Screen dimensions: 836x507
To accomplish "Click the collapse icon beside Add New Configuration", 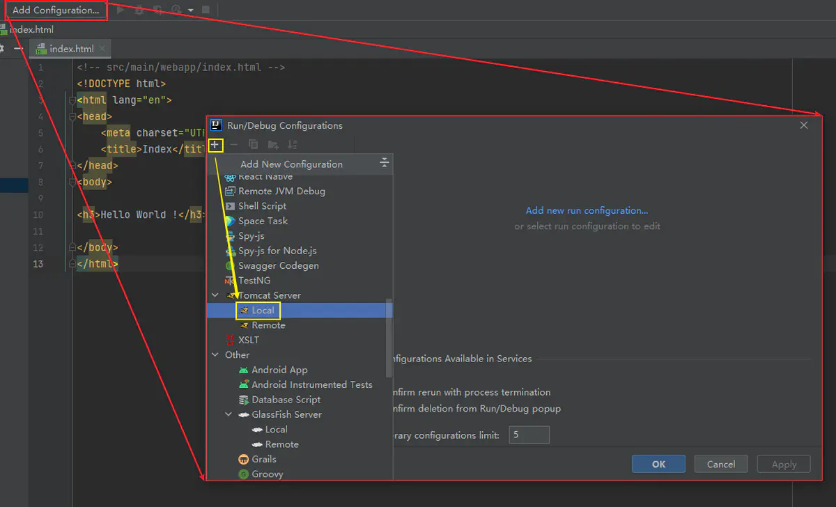I will [x=384, y=163].
